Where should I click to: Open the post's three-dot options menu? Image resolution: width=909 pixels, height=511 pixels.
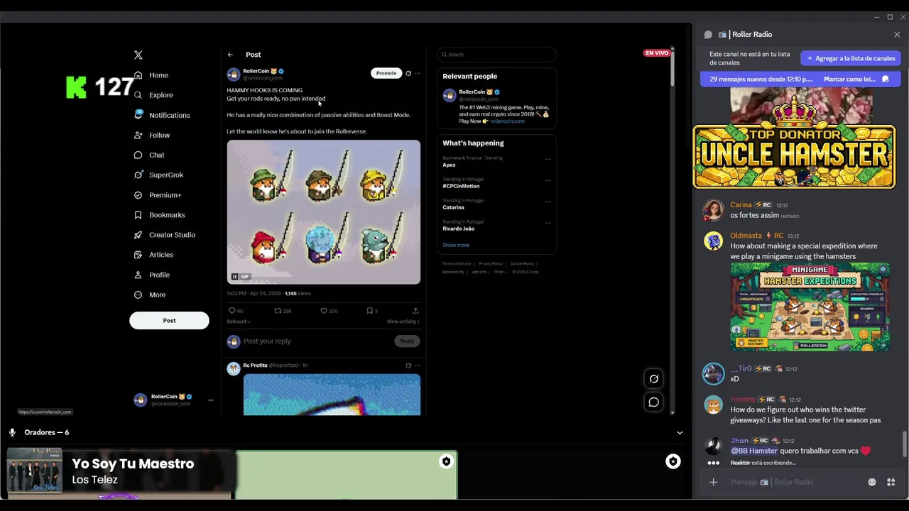418,73
